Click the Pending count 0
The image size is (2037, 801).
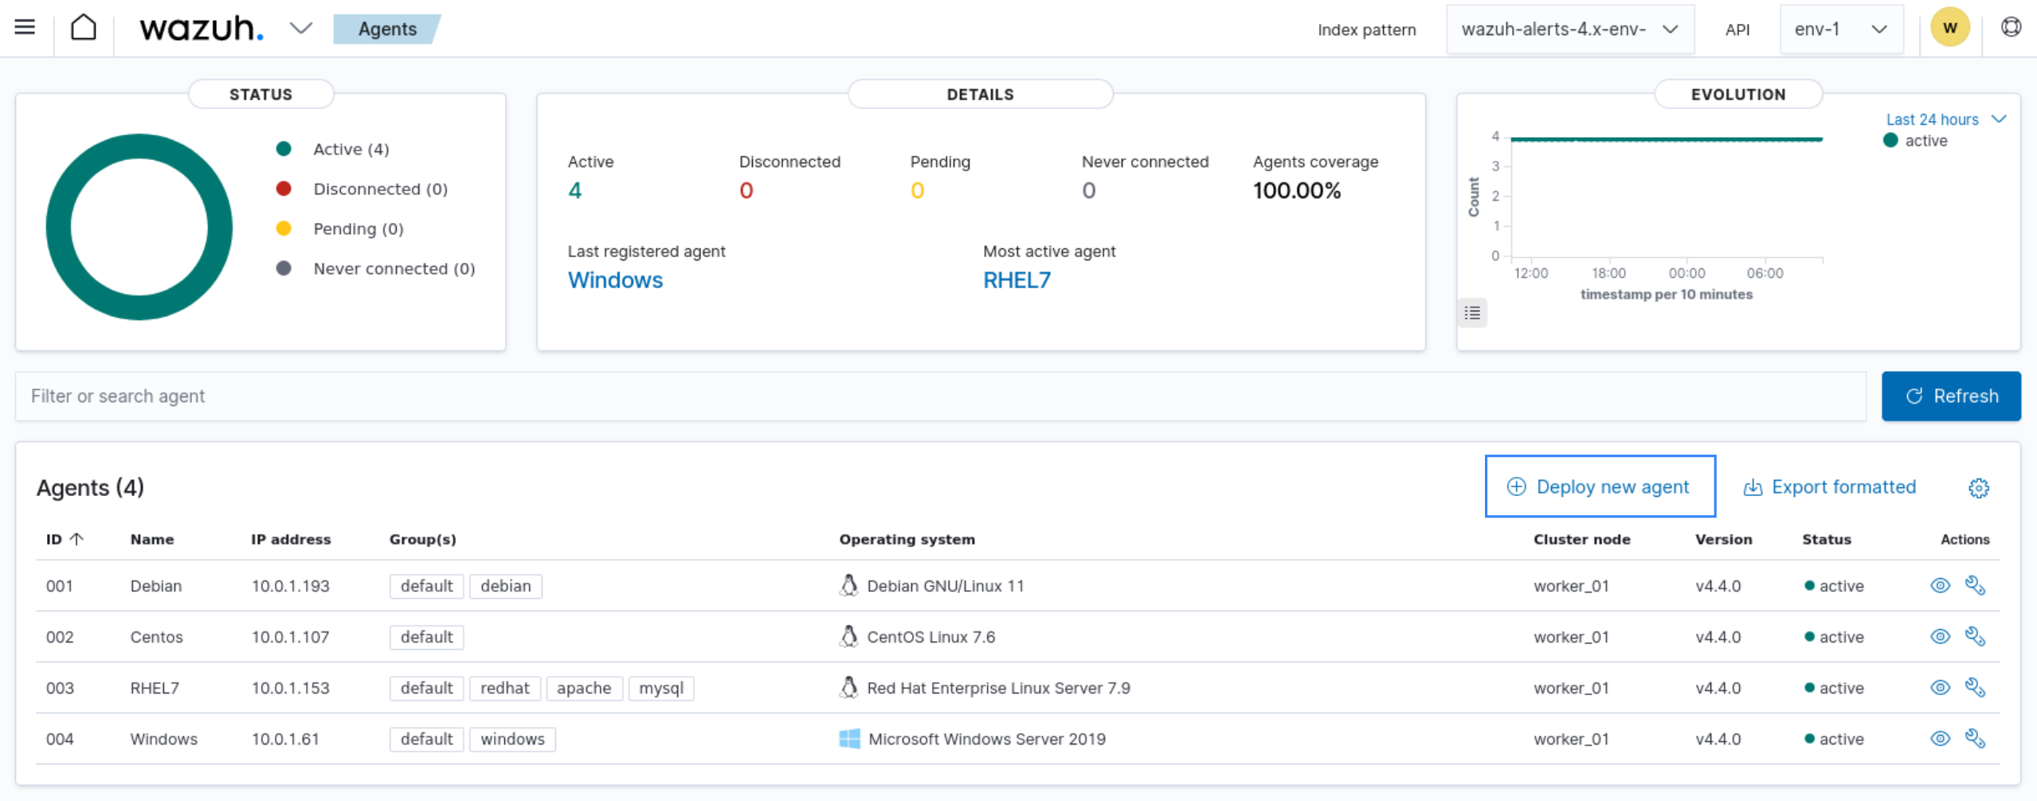tap(917, 190)
